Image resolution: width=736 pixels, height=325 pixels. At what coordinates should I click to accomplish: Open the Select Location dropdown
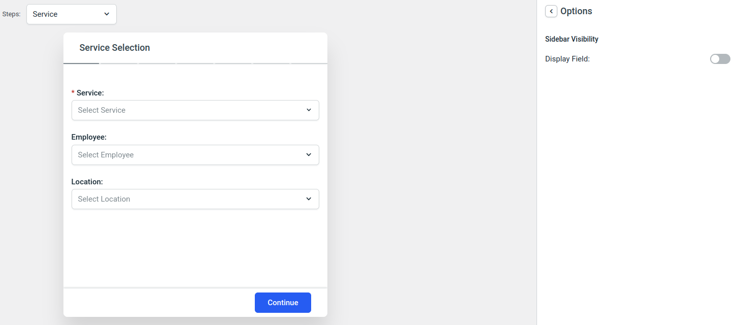195,199
